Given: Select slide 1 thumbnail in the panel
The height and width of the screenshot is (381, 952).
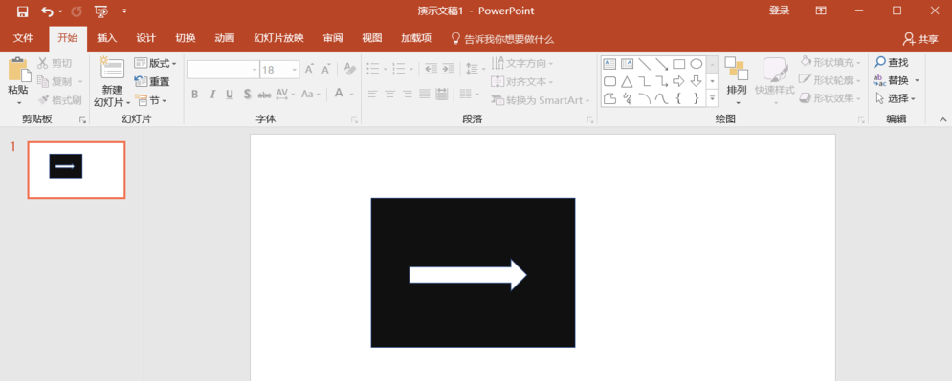Looking at the screenshot, I should click(x=77, y=170).
